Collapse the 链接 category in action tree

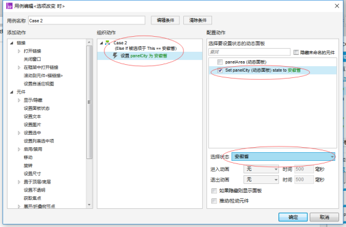[x=12, y=43]
